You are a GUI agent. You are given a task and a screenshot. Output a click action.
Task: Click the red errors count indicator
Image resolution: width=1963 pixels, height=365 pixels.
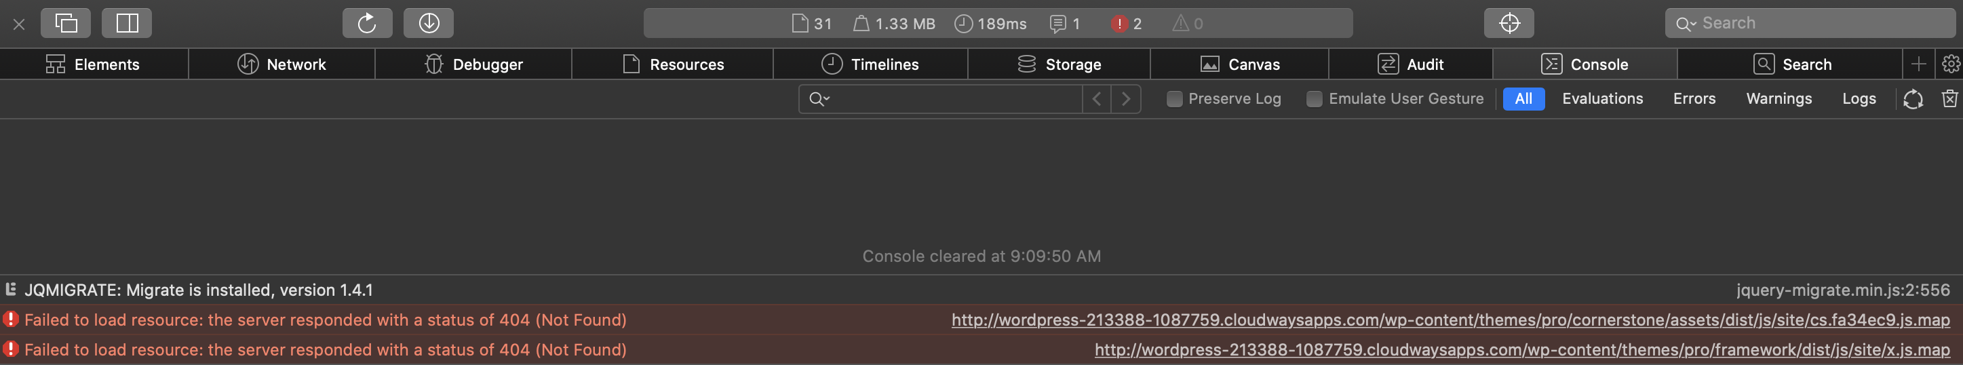coord(1126,24)
